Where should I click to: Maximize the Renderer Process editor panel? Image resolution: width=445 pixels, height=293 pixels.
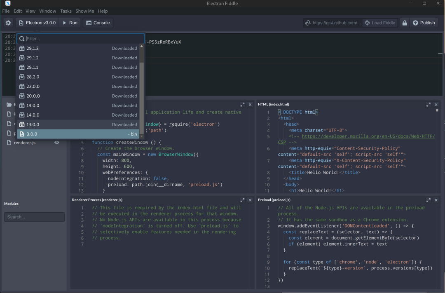242,200
